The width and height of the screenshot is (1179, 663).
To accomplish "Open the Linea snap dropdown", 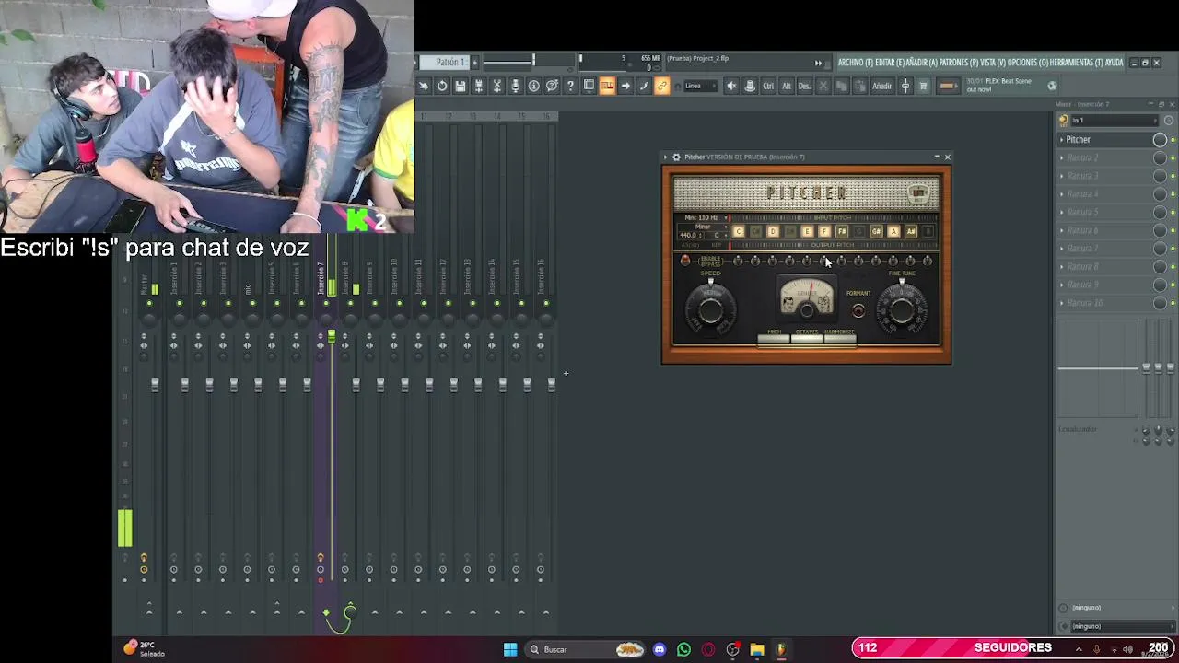I will [x=701, y=86].
